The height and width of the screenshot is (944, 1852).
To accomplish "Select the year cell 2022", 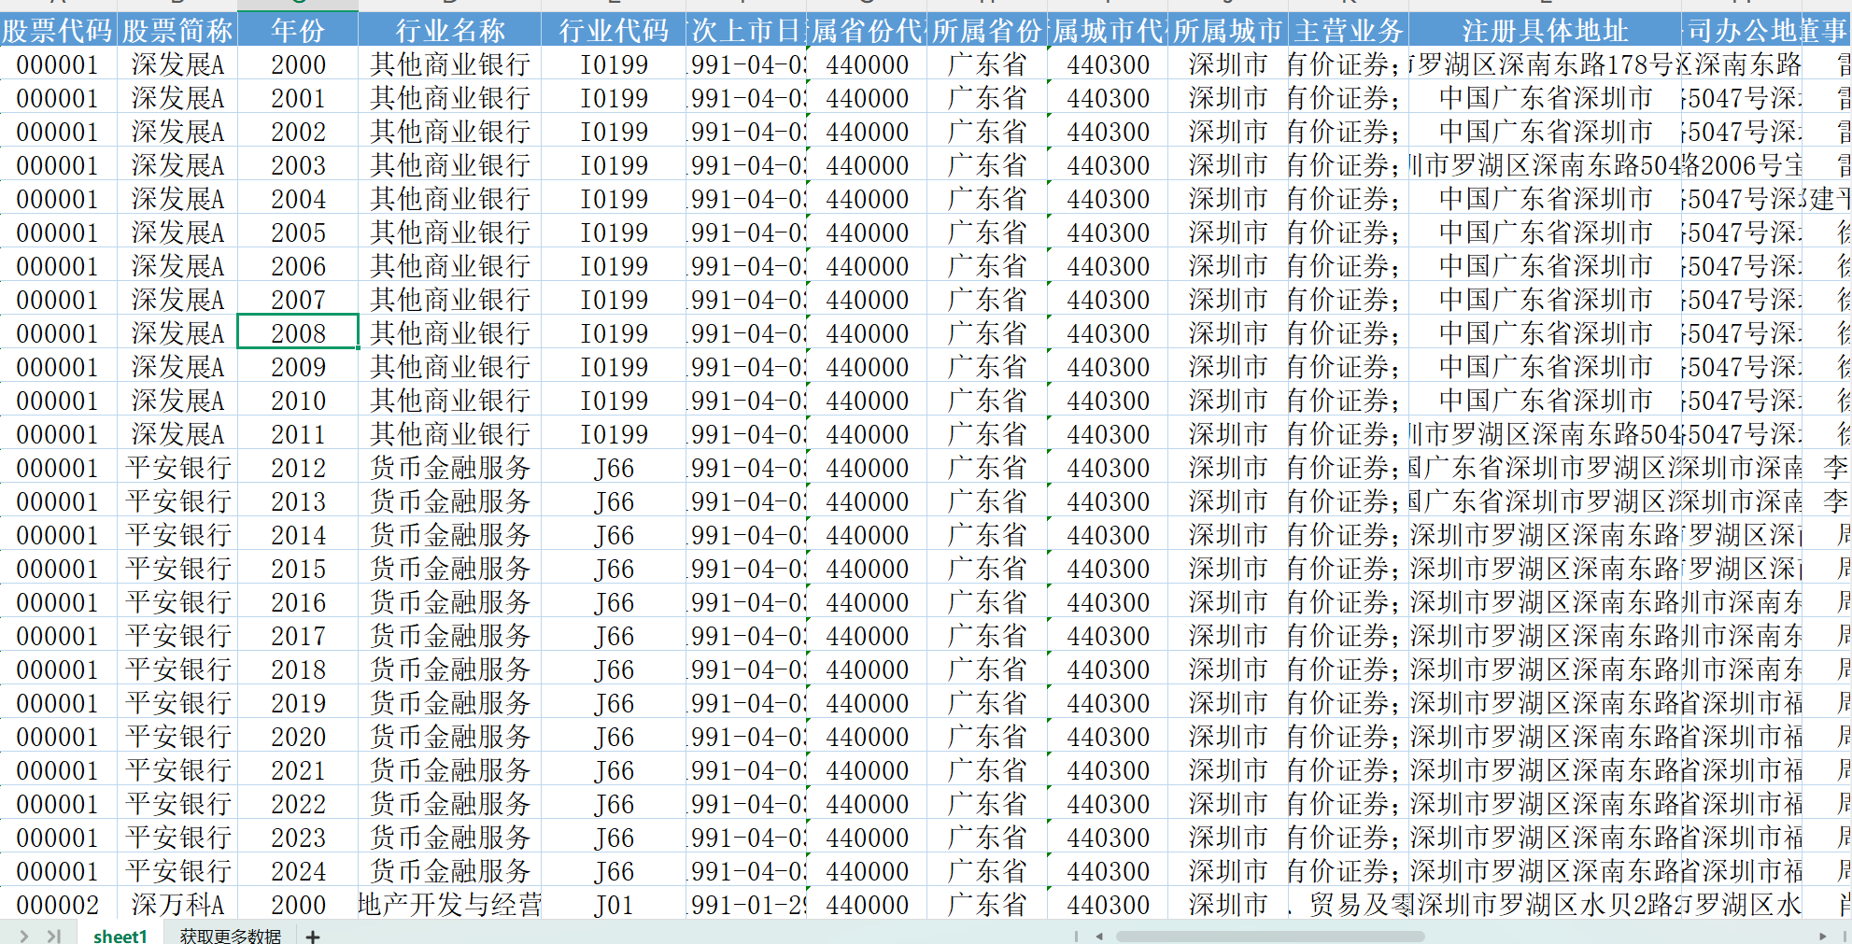I will click(298, 804).
